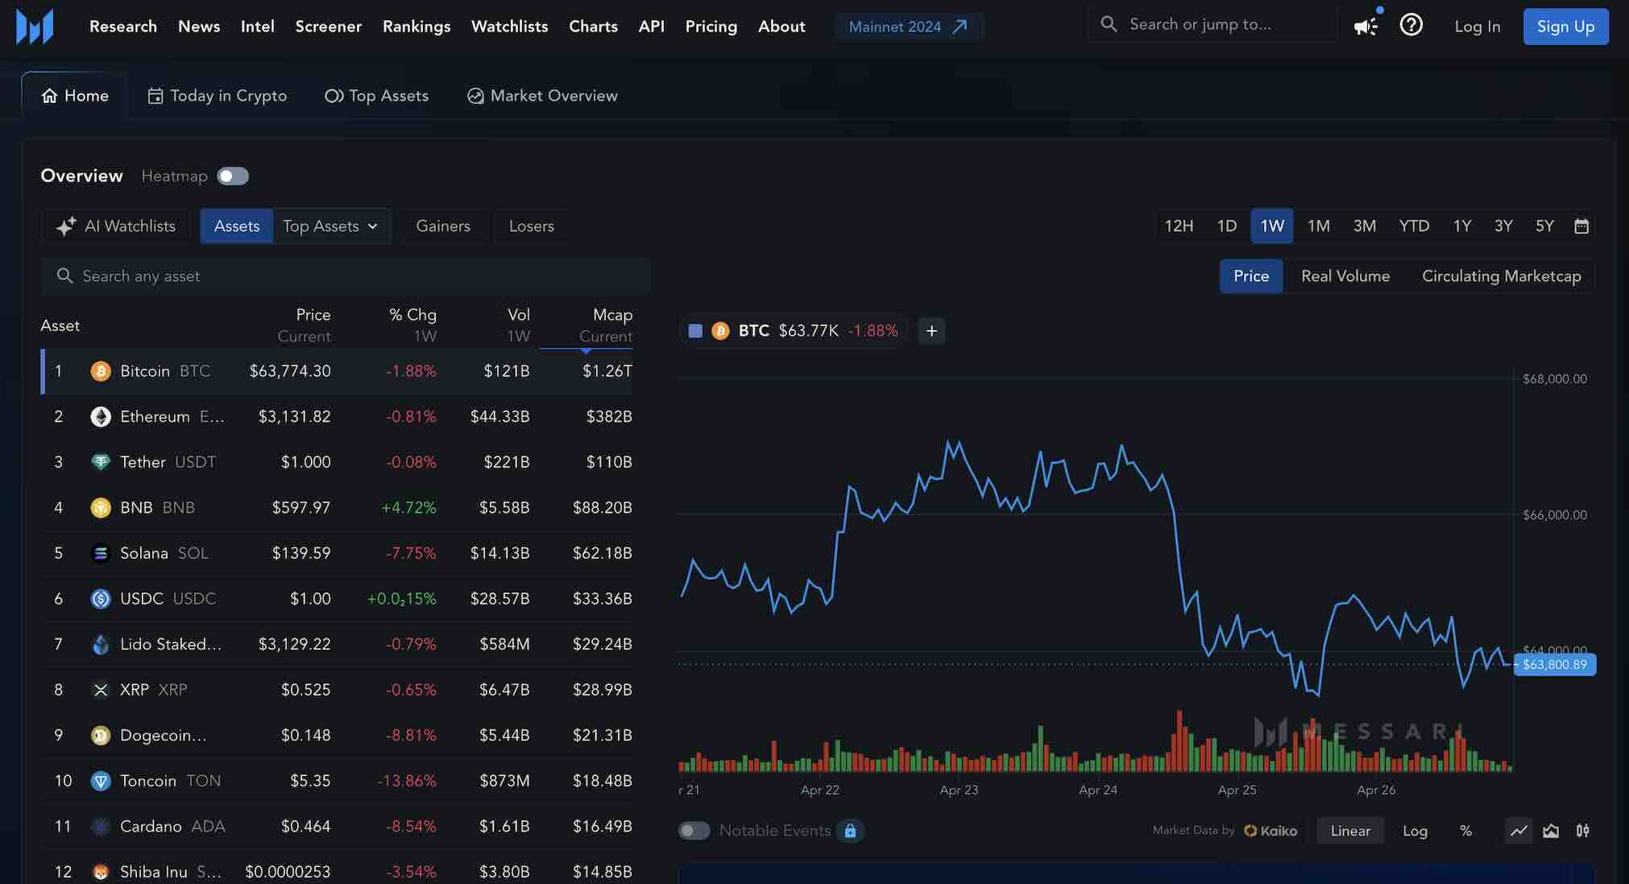The width and height of the screenshot is (1629, 884).
Task: Click the Sign Up button
Action: coord(1565,26)
